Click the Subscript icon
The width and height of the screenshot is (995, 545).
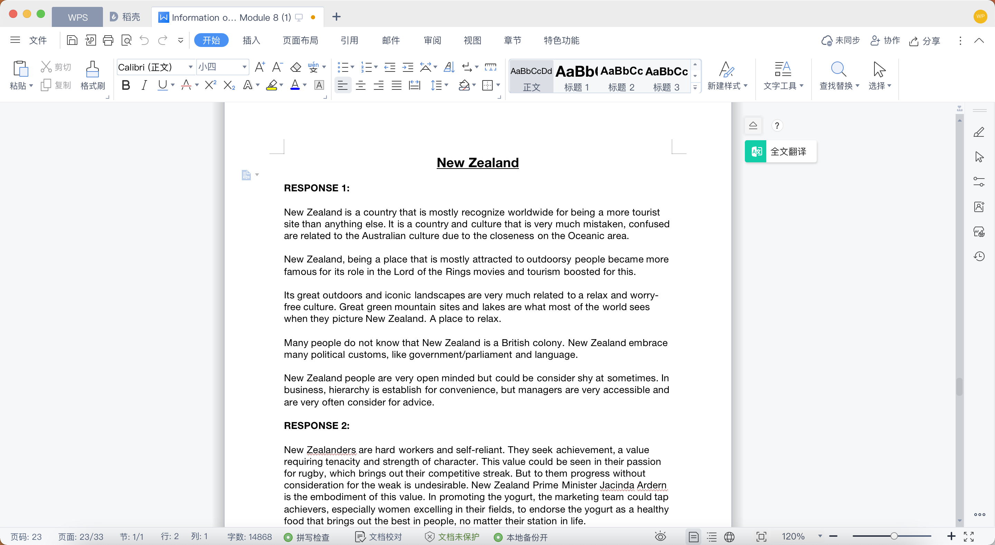[229, 85]
